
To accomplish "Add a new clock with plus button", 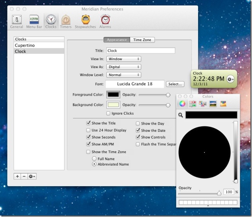I will click(x=17, y=176).
